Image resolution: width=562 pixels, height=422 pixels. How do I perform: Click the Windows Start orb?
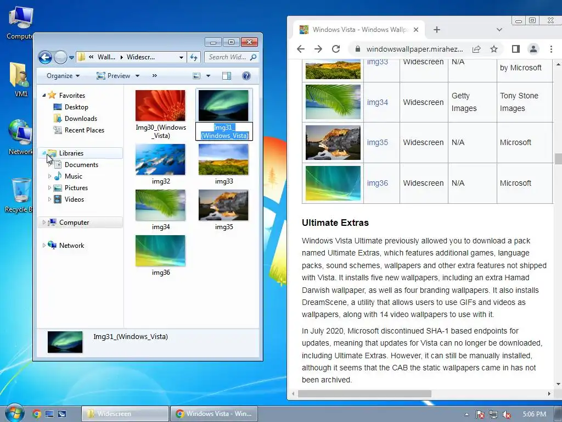click(14, 413)
